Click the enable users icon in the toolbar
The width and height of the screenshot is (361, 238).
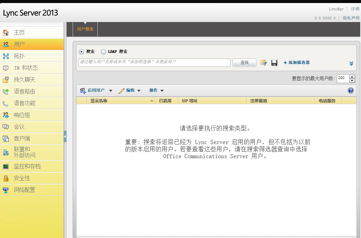click(x=83, y=91)
